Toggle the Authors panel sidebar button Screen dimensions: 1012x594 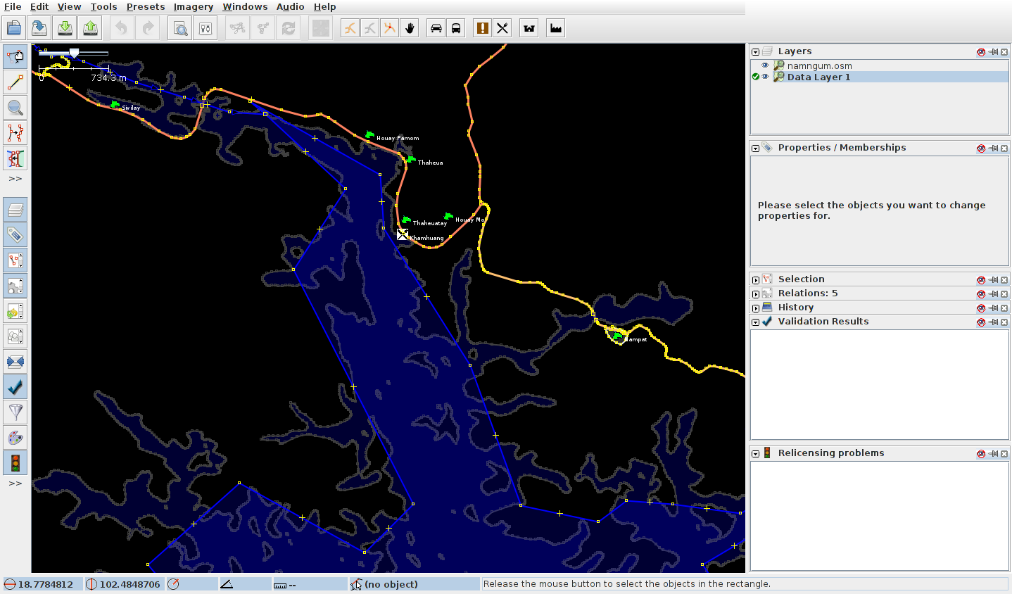point(15,336)
